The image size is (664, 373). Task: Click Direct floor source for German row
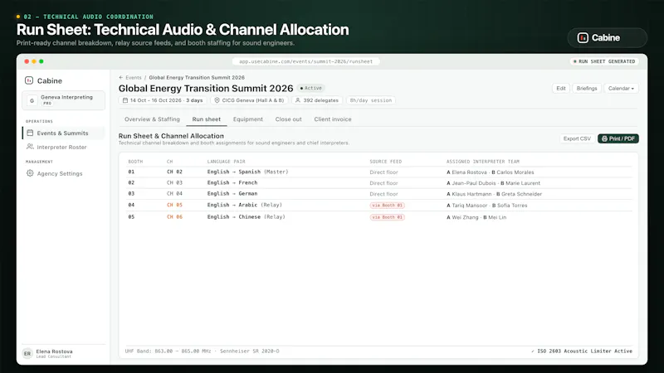383,194
